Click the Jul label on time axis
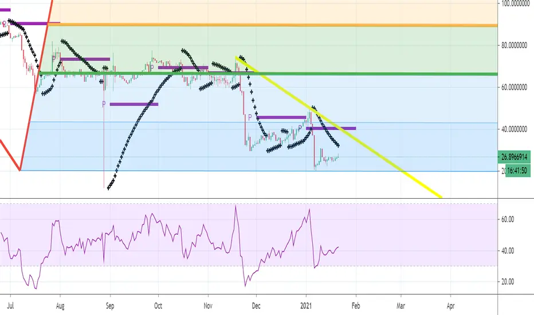The image size is (534, 315). [x=10, y=306]
